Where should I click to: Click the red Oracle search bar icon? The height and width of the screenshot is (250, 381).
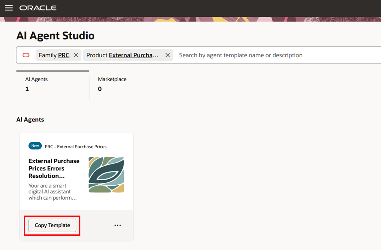click(26, 55)
